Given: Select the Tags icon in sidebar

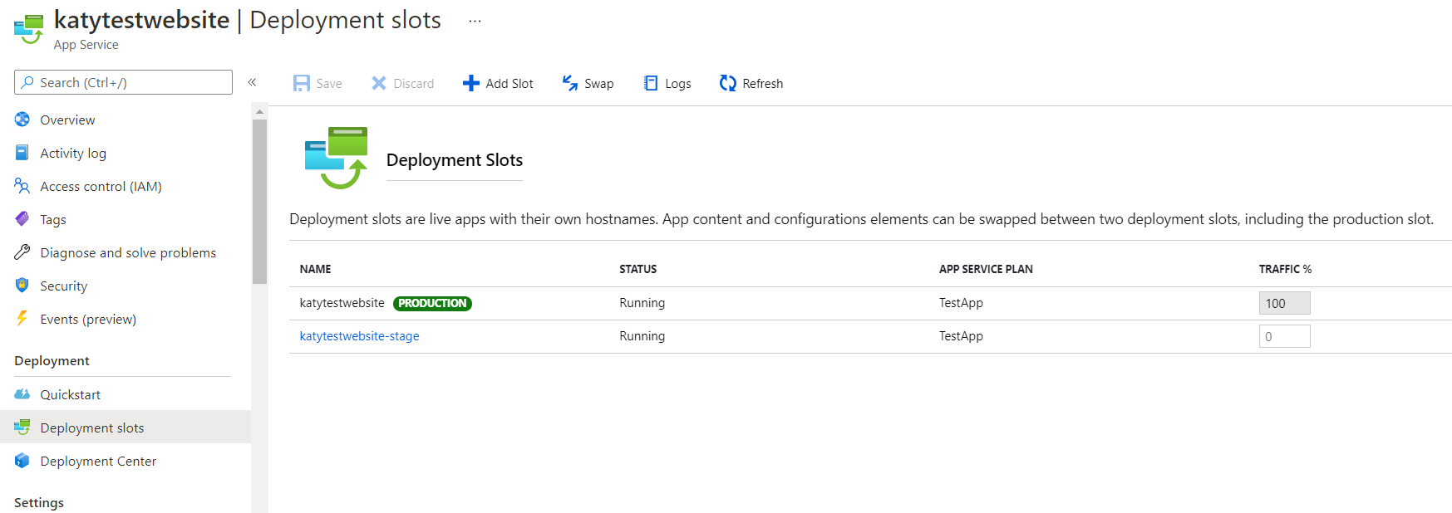Looking at the screenshot, I should 22,219.
